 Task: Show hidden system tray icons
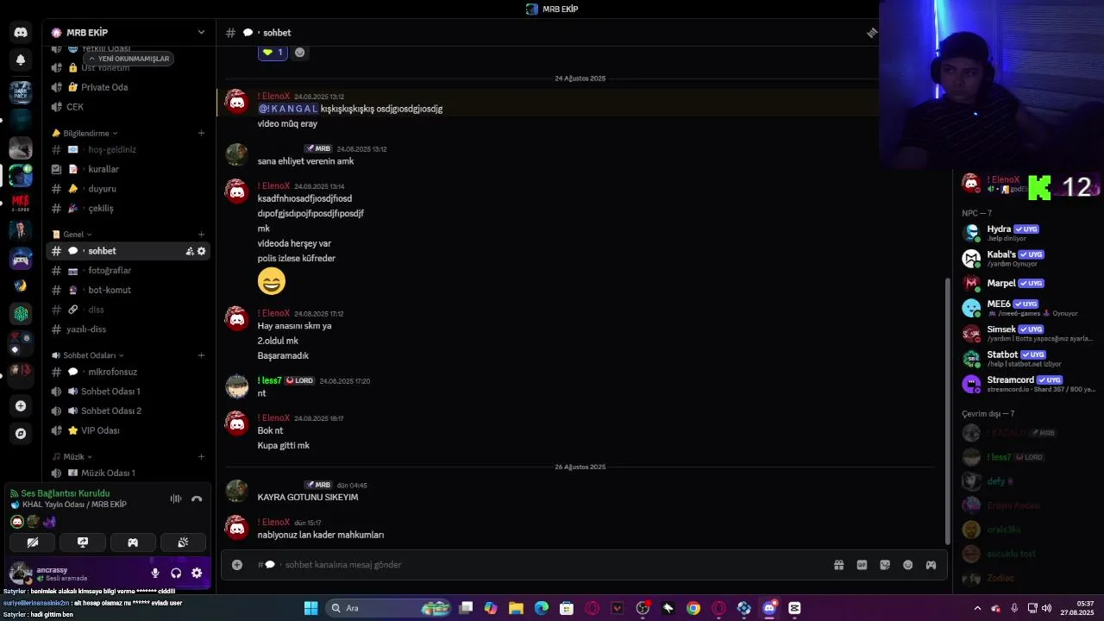pos(977,608)
